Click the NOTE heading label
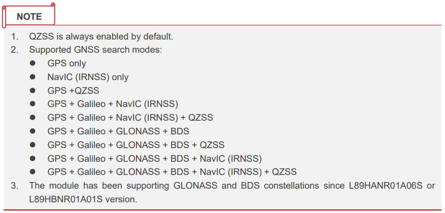The image size is (445, 213). [29, 16]
